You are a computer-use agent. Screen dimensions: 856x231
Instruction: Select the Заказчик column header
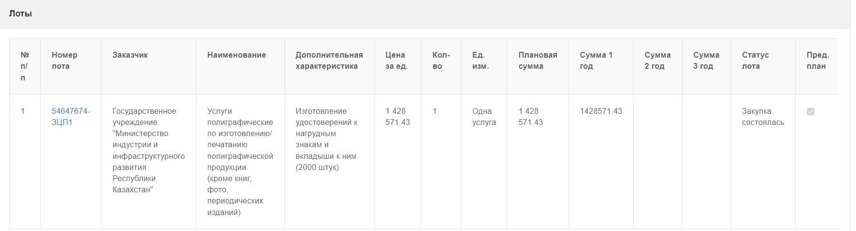pos(130,55)
